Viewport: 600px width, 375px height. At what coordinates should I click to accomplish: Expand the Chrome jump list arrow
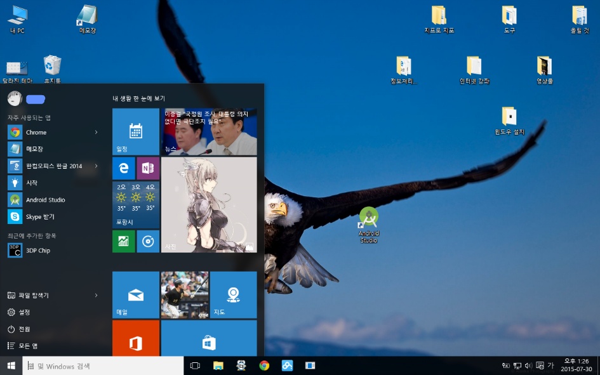point(97,133)
